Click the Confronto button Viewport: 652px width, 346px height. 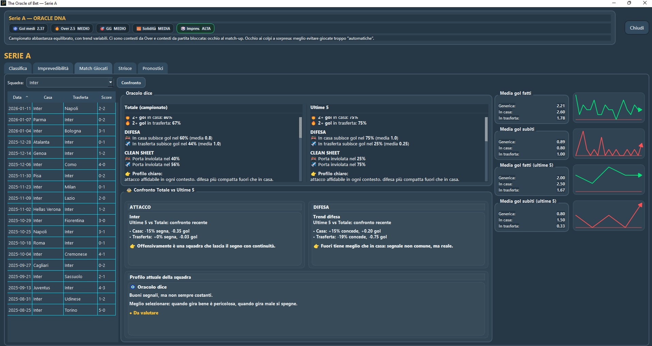tap(131, 82)
